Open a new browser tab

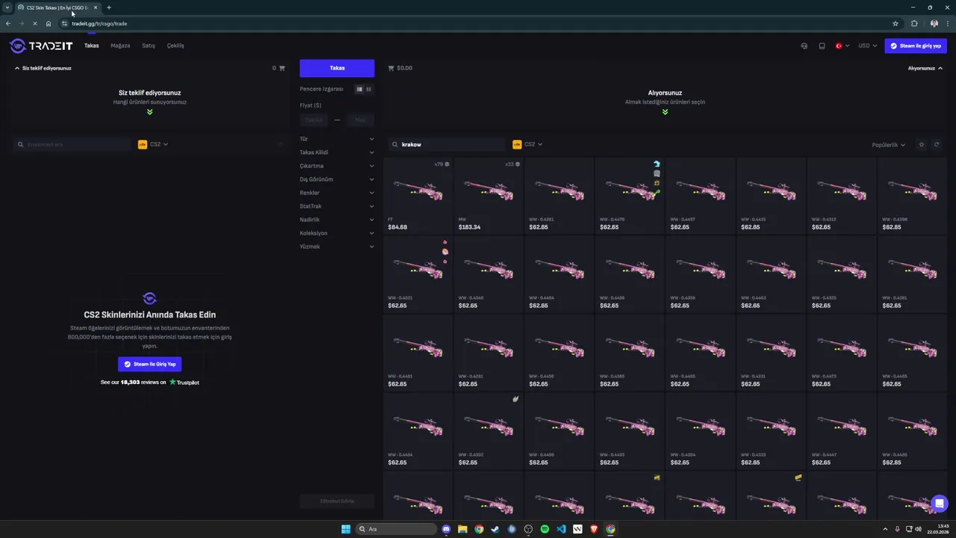pyautogui.click(x=108, y=7)
